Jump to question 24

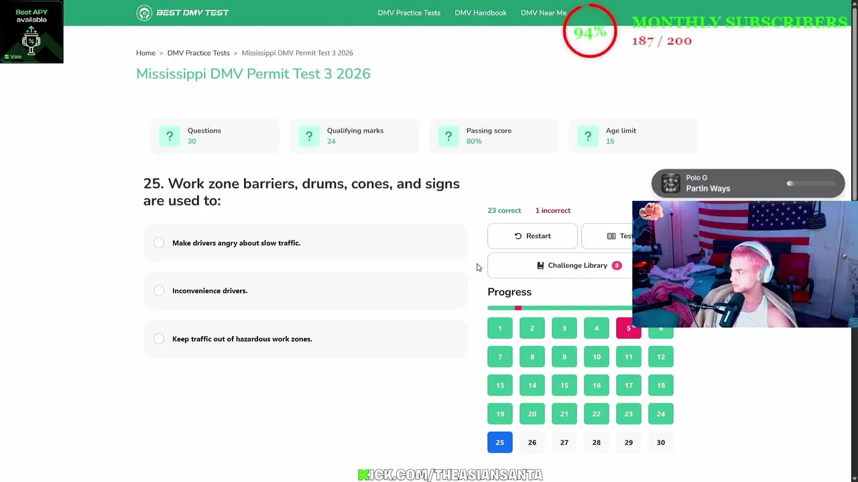(x=661, y=414)
